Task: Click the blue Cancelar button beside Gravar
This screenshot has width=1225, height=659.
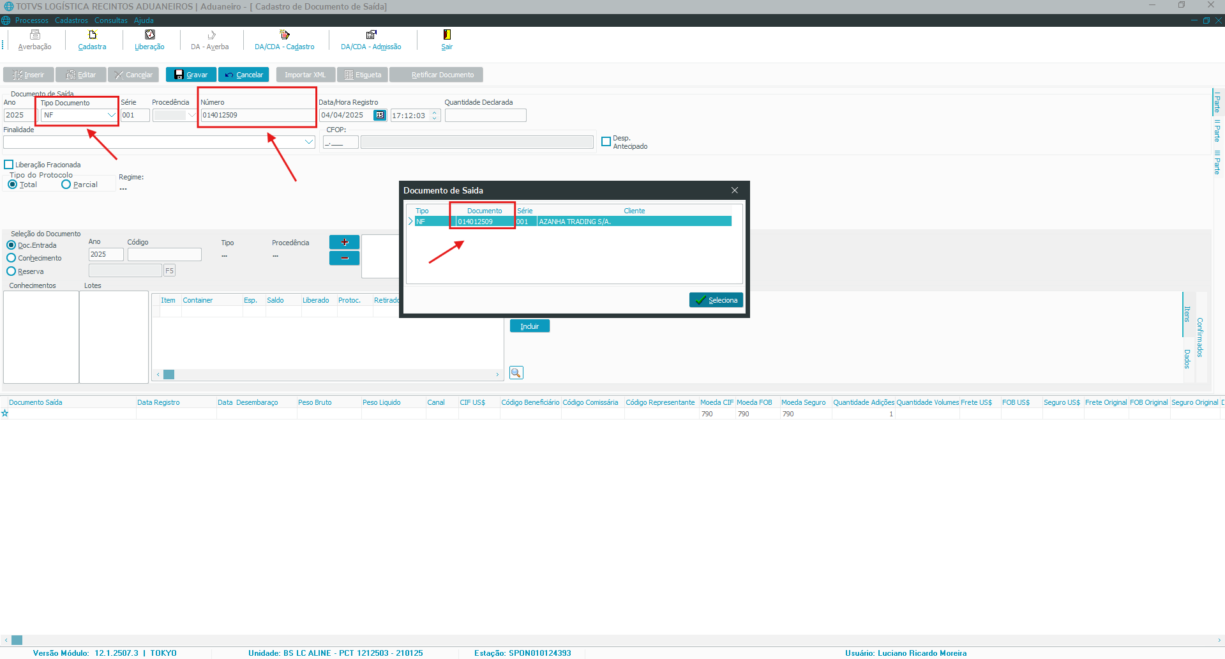Action: (244, 75)
